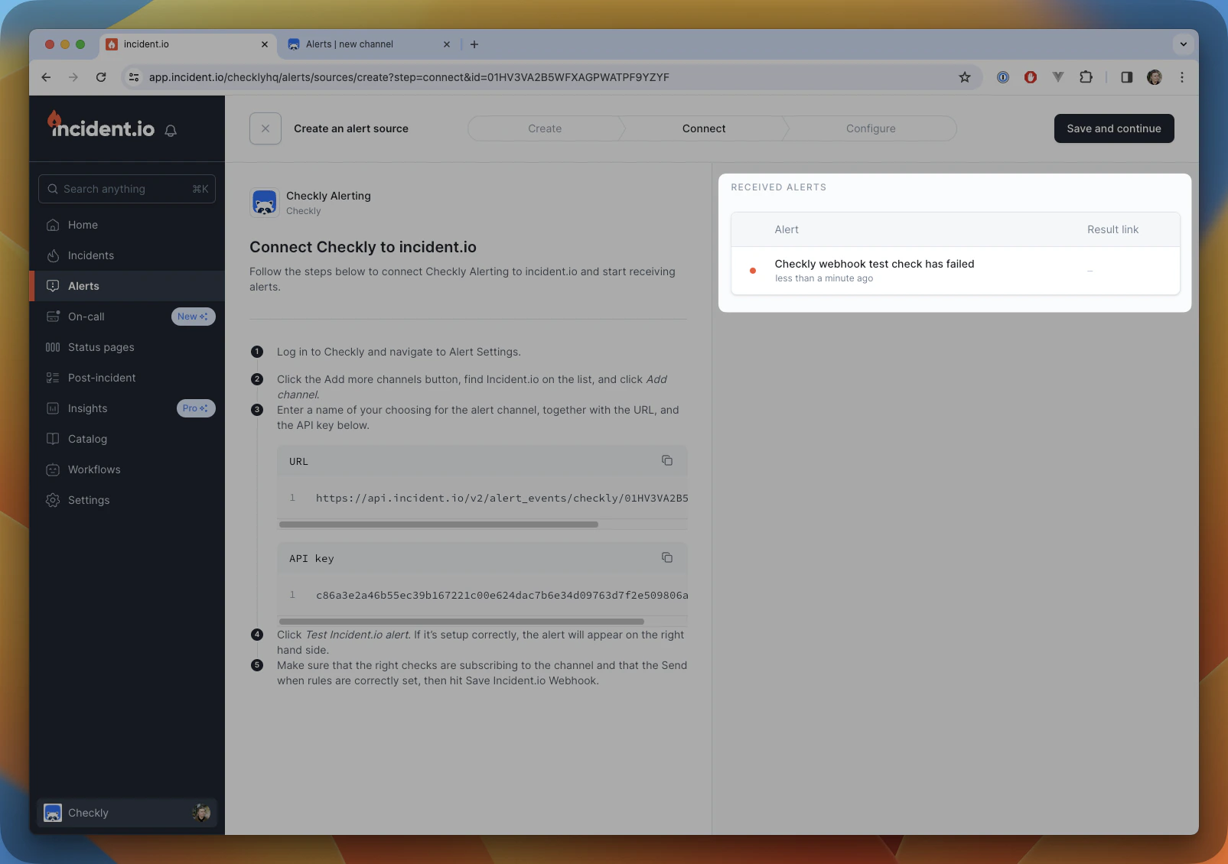Open the Chrome three-dot menu
The image size is (1228, 864).
(1181, 77)
